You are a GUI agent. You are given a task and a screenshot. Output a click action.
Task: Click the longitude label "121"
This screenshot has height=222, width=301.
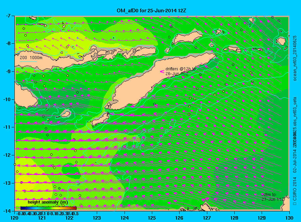coord(42,218)
